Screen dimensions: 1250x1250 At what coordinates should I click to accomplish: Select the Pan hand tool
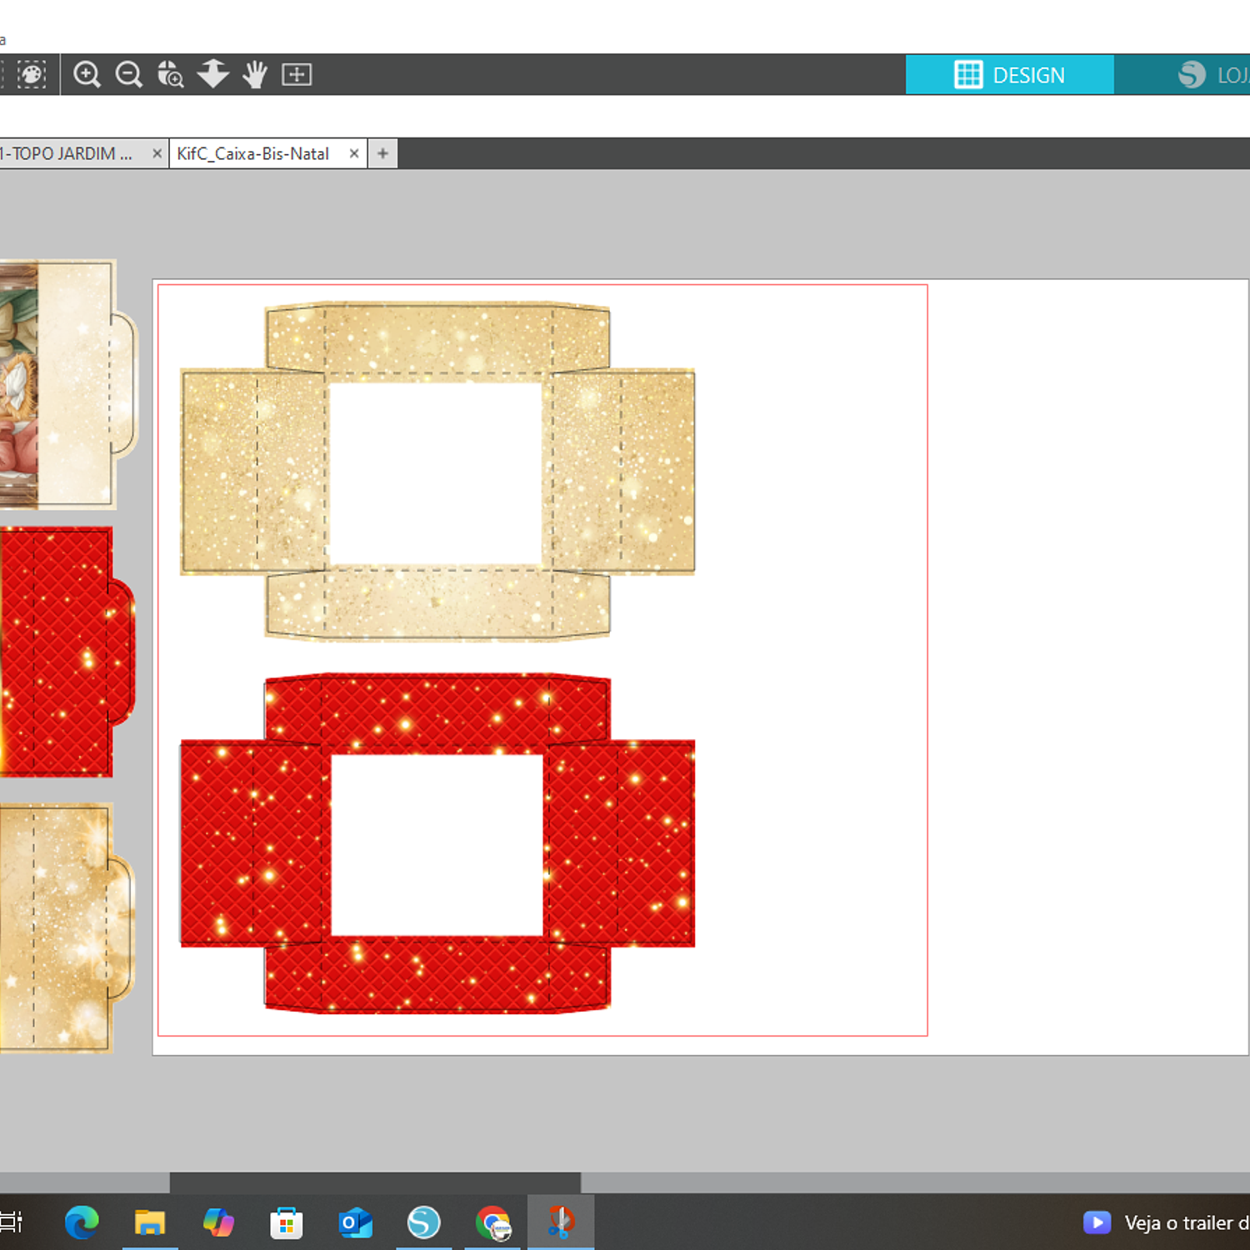255,75
